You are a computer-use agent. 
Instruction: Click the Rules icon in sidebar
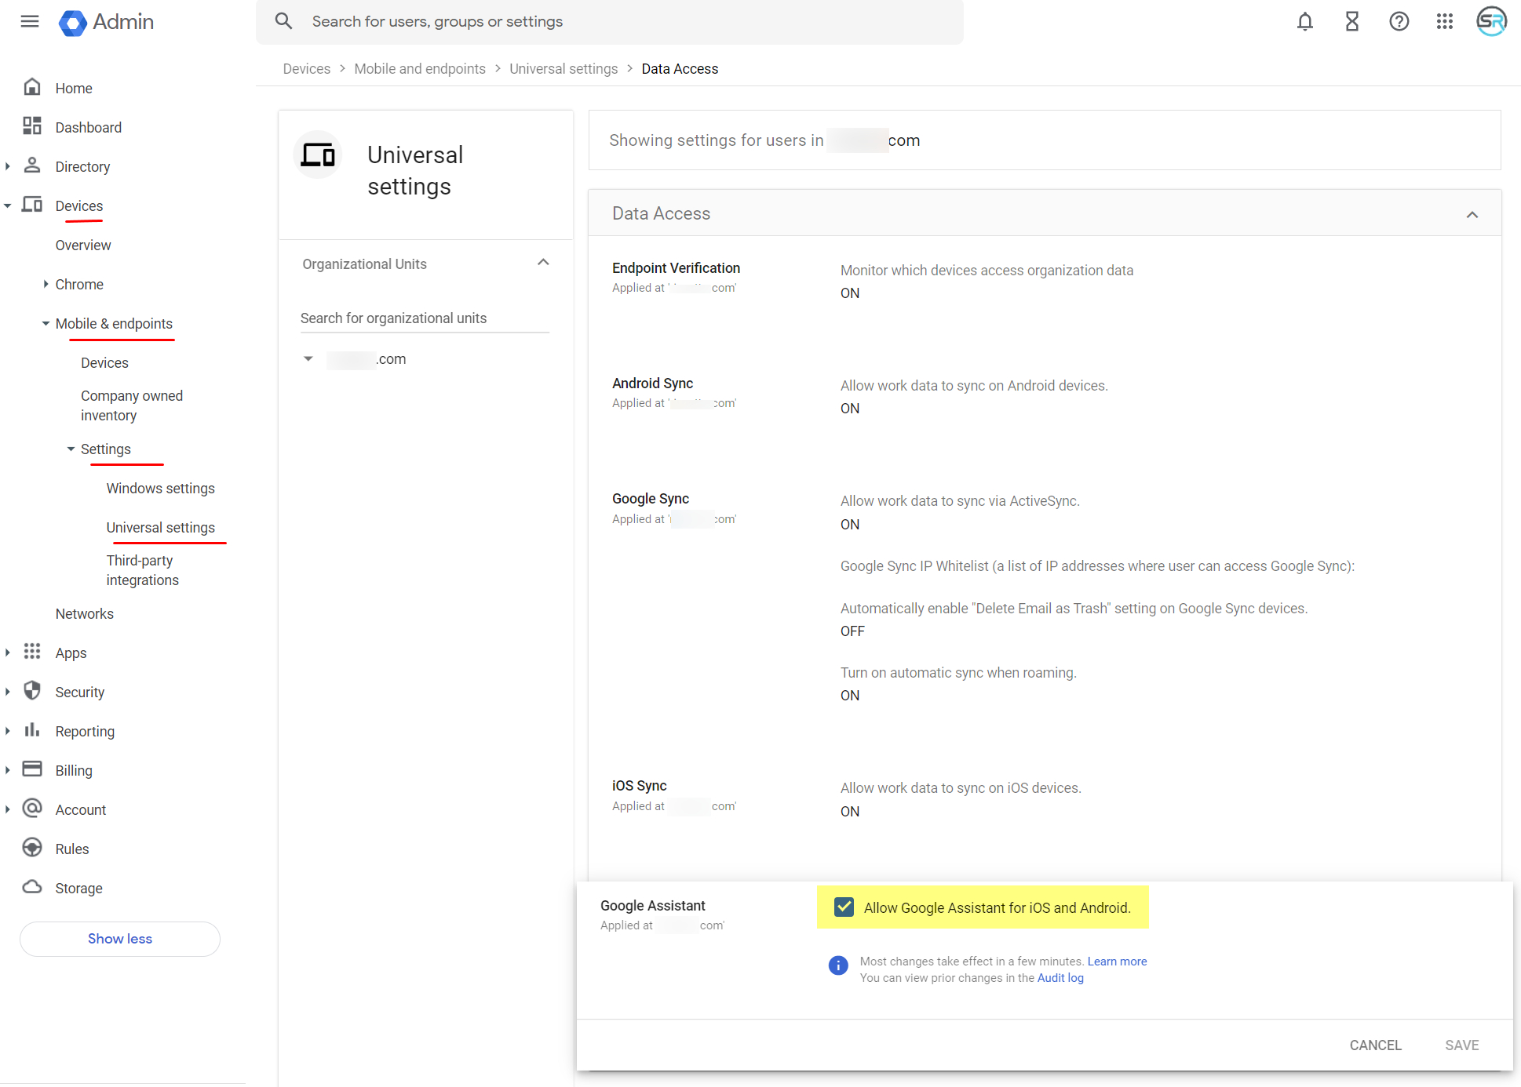click(32, 848)
